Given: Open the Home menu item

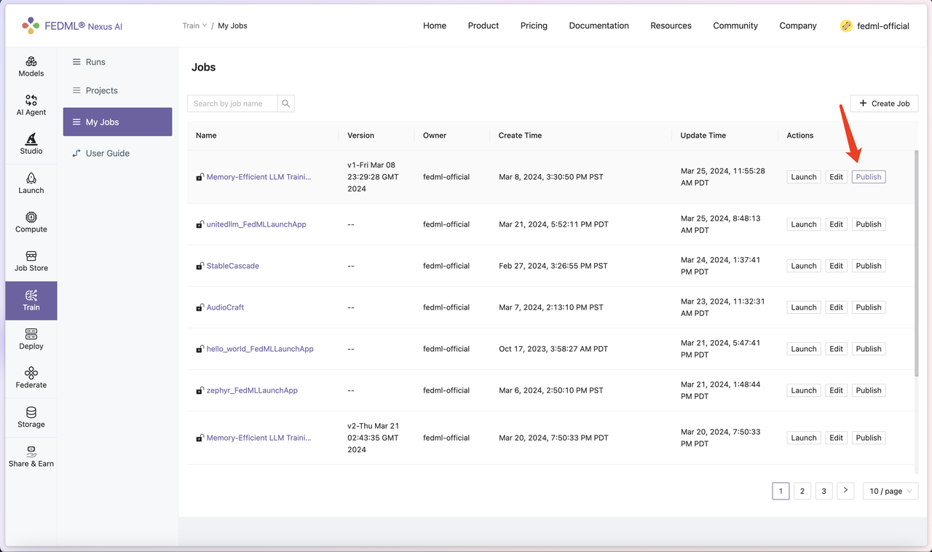Looking at the screenshot, I should click(435, 25).
